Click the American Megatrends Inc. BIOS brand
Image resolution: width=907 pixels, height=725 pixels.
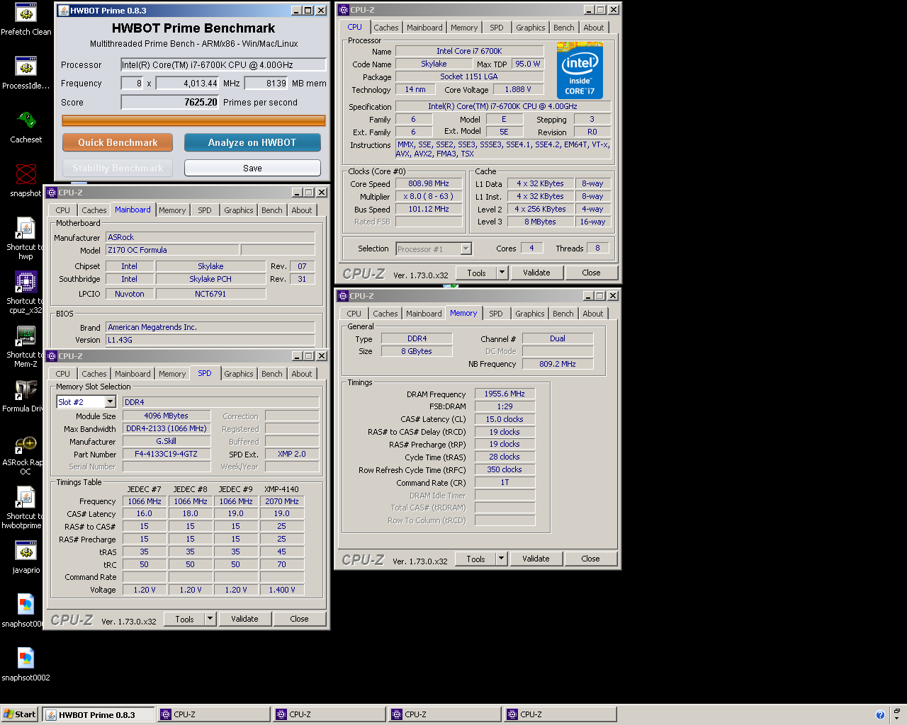(x=210, y=327)
